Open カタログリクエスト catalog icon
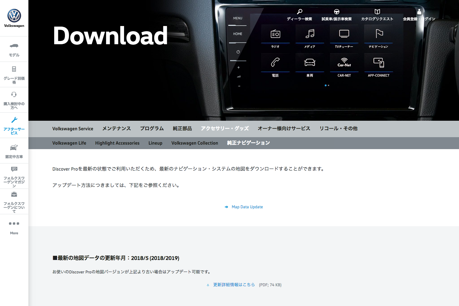The image size is (459, 306). point(377,12)
